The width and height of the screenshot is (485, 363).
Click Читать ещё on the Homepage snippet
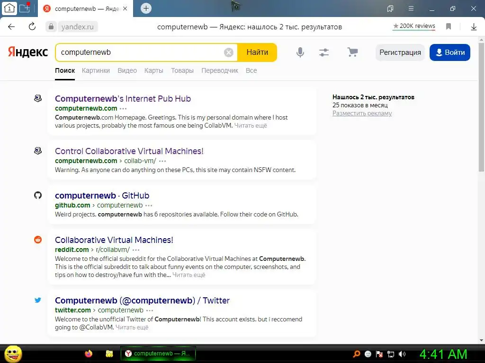(251, 126)
